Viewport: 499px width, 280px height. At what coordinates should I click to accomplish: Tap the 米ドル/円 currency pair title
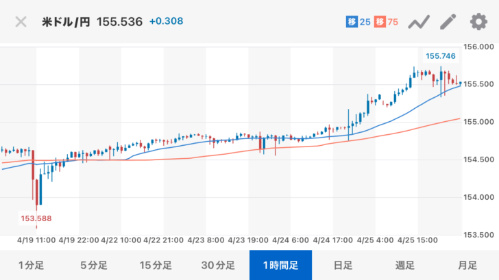[x=66, y=22]
